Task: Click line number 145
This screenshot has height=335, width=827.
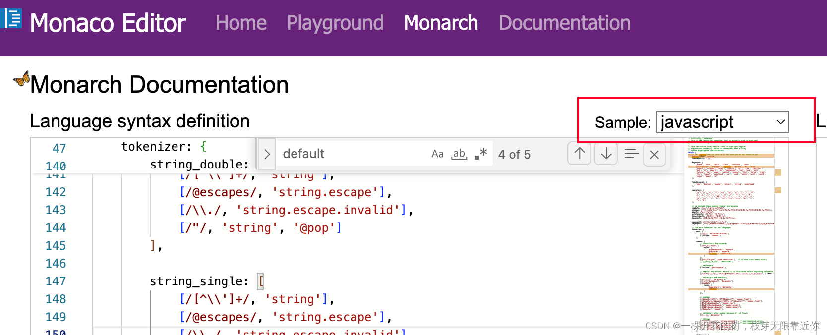Action: (56, 246)
